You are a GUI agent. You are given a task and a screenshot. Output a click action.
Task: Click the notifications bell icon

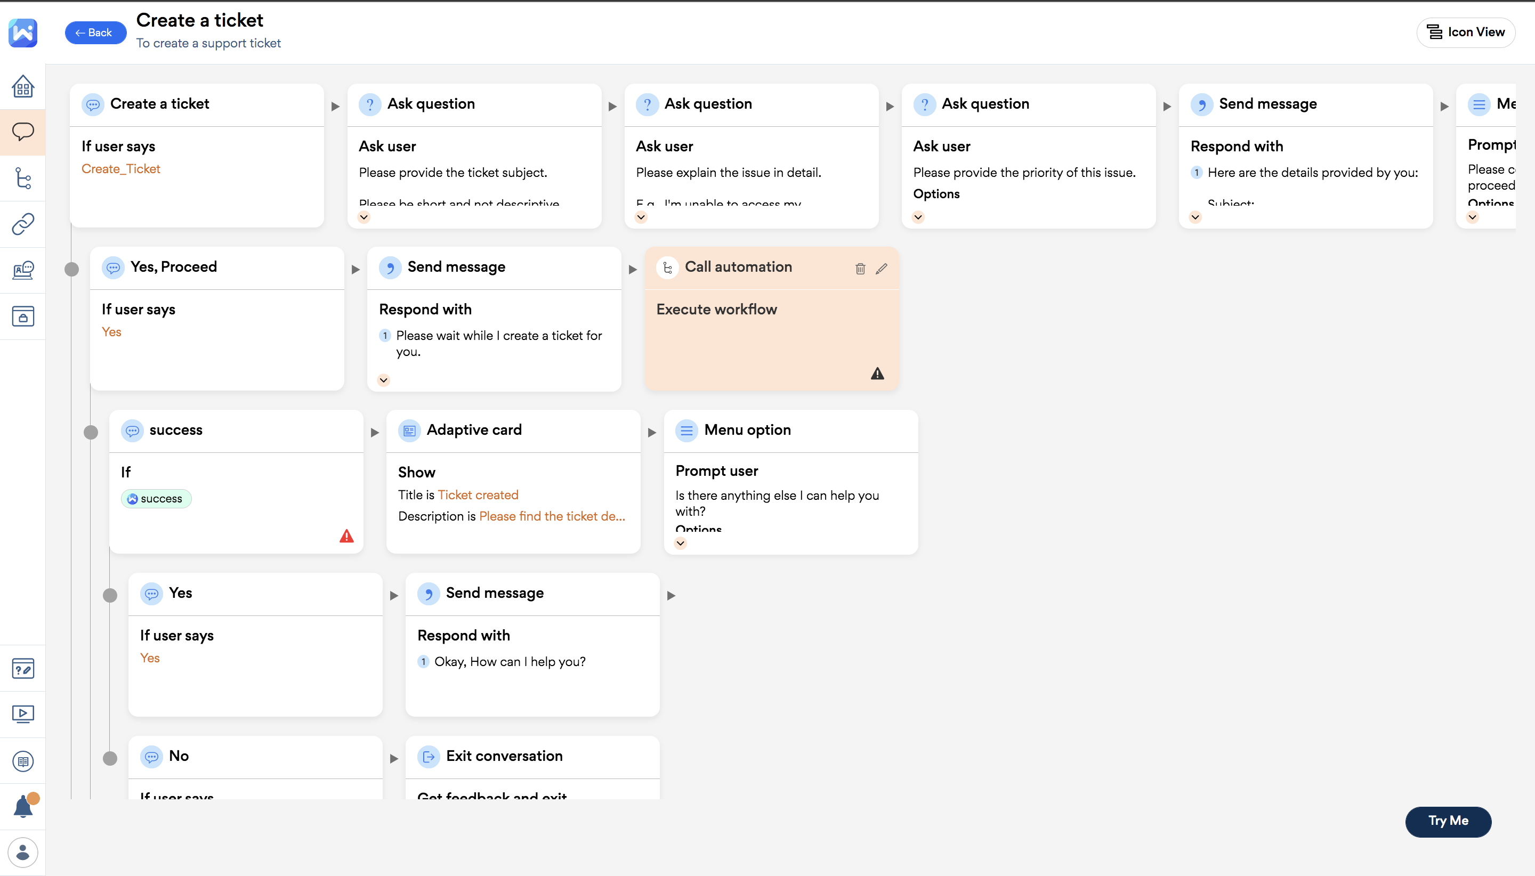tap(23, 806)
